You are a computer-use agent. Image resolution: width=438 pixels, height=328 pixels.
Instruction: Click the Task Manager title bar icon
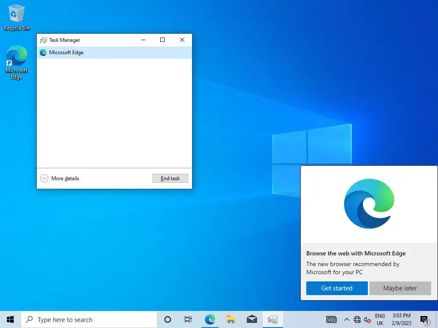pyautogui.click(x=43, y=40)
